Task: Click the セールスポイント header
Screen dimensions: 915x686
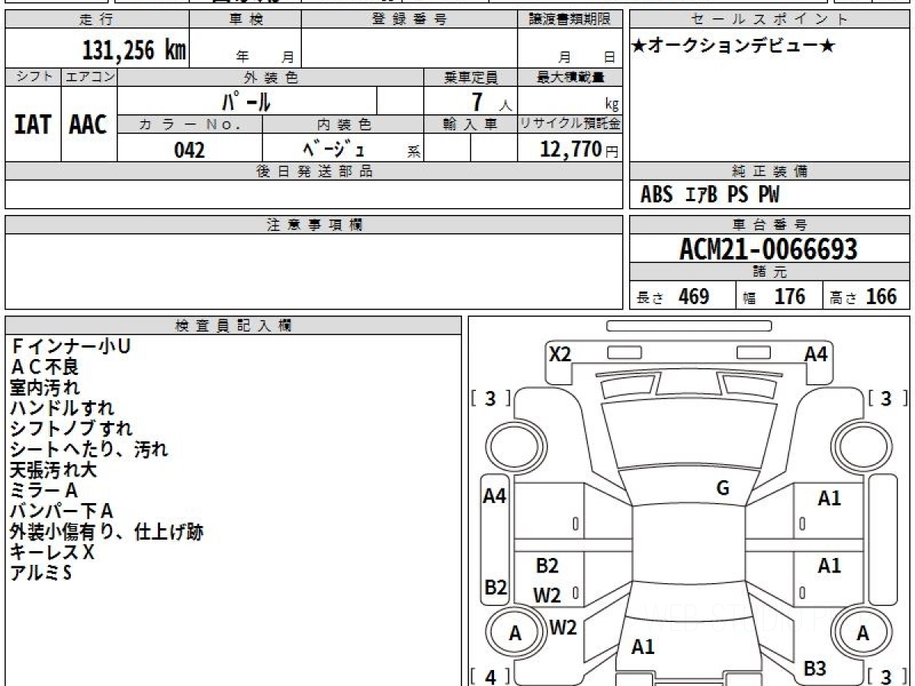Action: click(770, 19)
